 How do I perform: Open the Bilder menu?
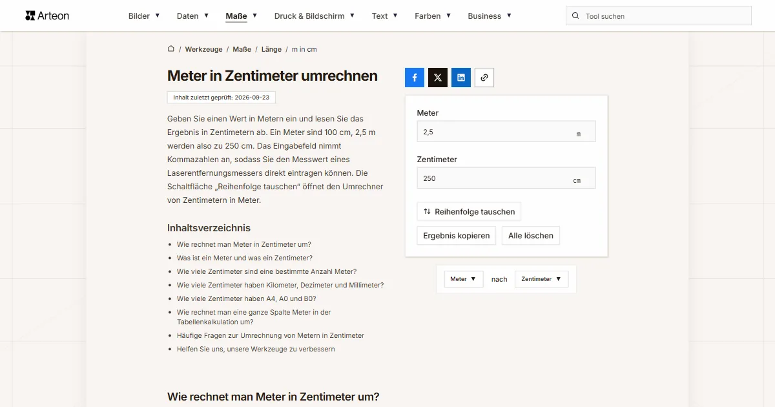(144, 16)
